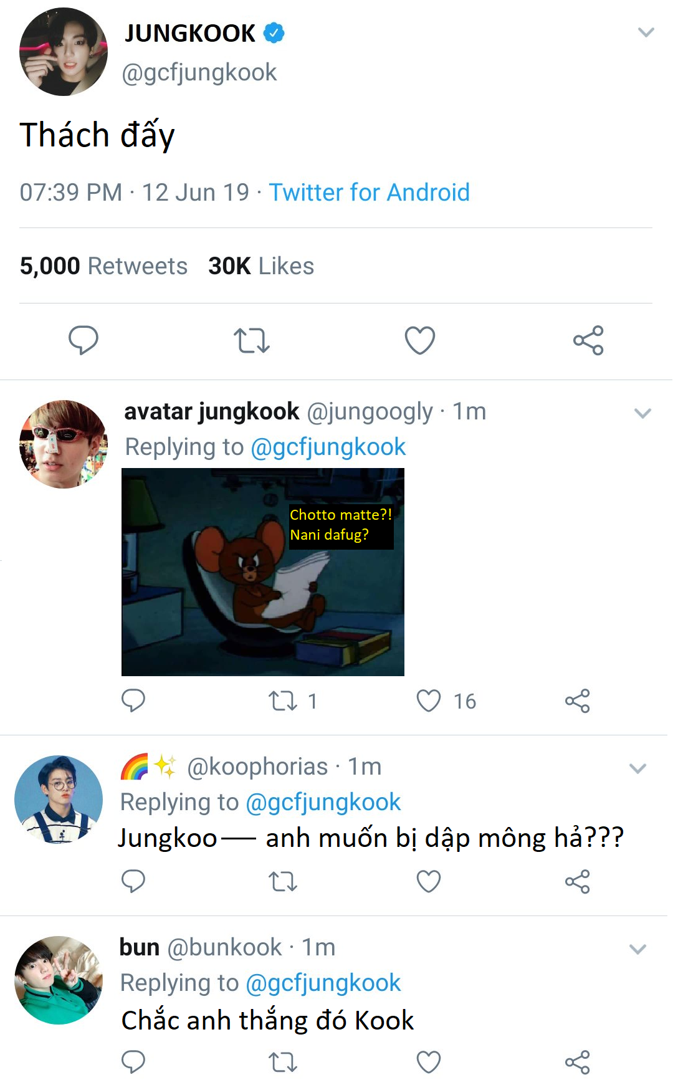Open JUNGKOOK's profile picture
The width and height of the screenshot is (673, 1085).
point(63,52)
